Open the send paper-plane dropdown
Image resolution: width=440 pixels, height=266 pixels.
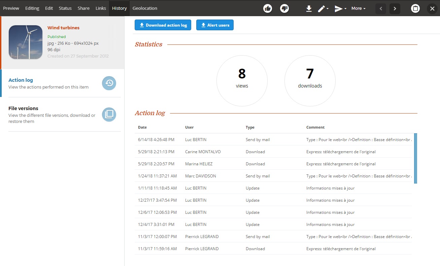[x=340, y=8]
